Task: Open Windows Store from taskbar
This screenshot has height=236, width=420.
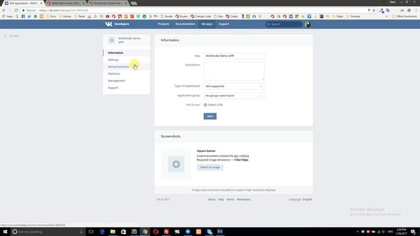Action: point(123,231)
